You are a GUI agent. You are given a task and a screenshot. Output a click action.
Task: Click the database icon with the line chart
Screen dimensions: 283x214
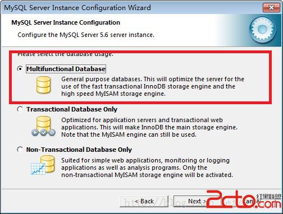[x=43, y=165]
